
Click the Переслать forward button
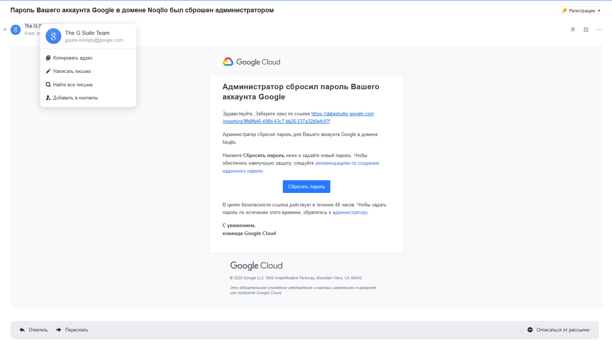(72, 330)
